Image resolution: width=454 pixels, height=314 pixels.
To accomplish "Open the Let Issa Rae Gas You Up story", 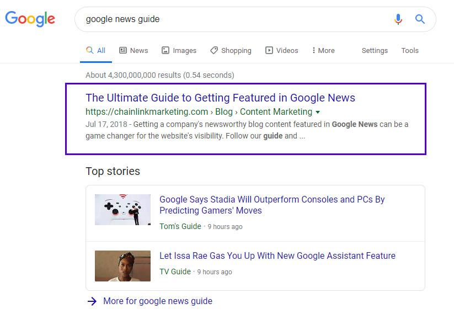I will pos(277,256).
